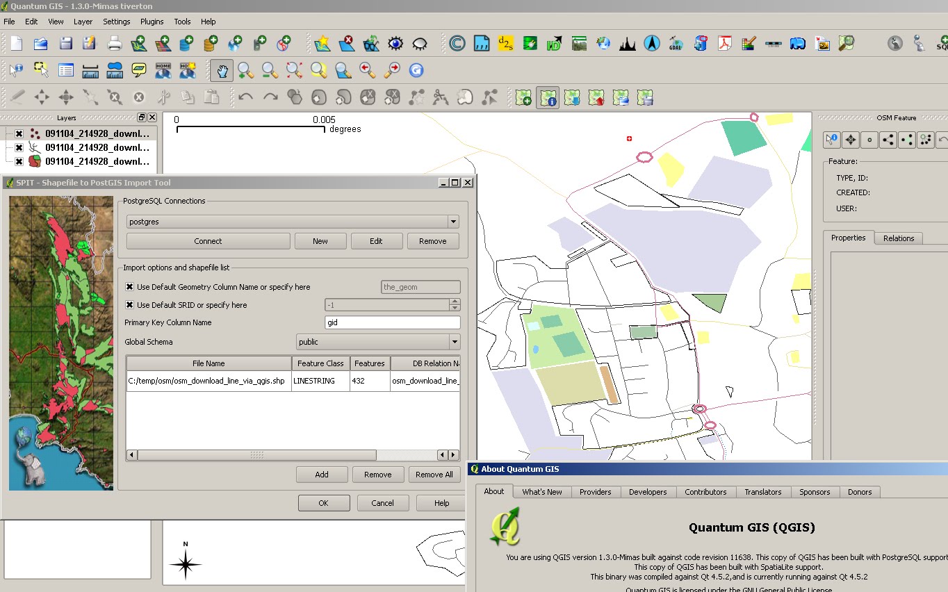Click the Save Project floppy disk icon
948x592 pixels.
click(x=65, y=44)
